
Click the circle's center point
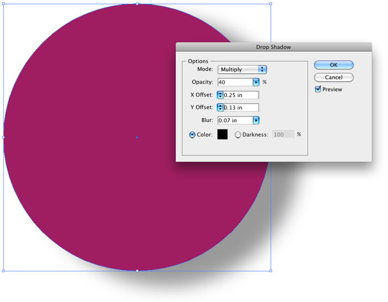click(137, 137)
